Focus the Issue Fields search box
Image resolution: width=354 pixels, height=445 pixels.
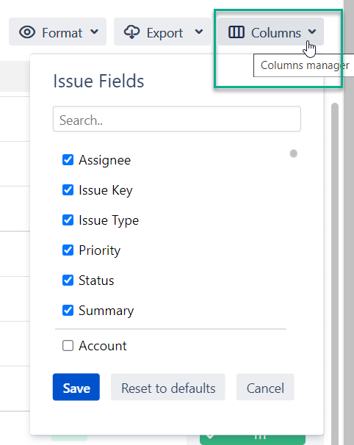[177, 119]
